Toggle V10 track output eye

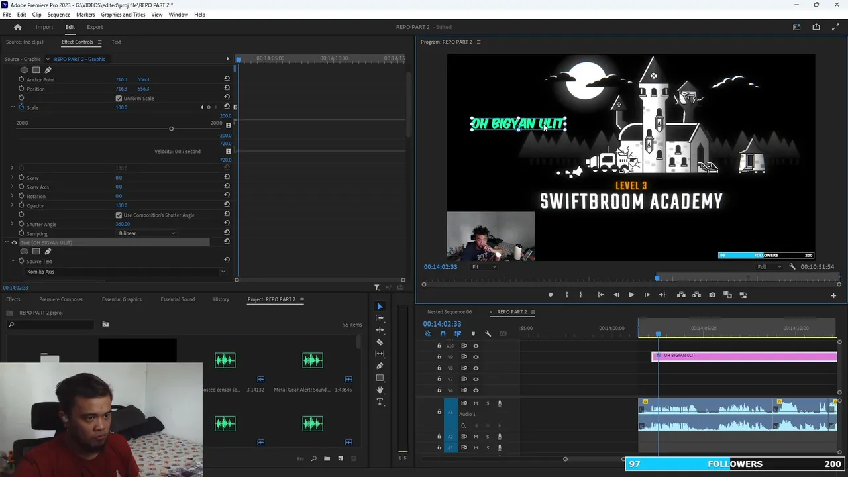tap(476, 346)
